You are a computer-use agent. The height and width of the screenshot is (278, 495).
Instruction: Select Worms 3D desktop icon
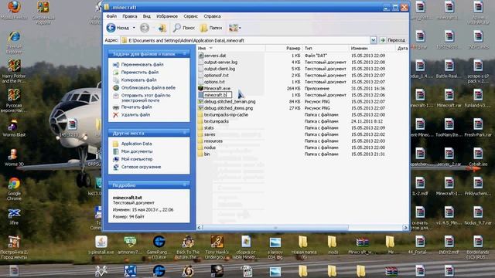pos(14,158)
